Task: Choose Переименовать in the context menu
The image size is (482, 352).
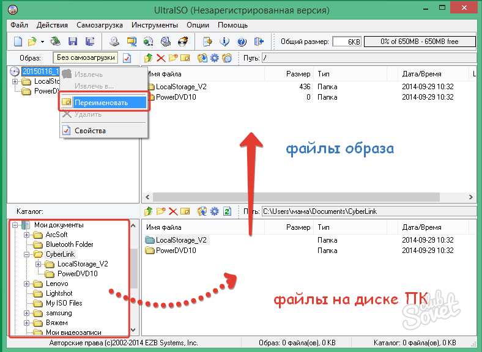Action: tap(104, 103)
